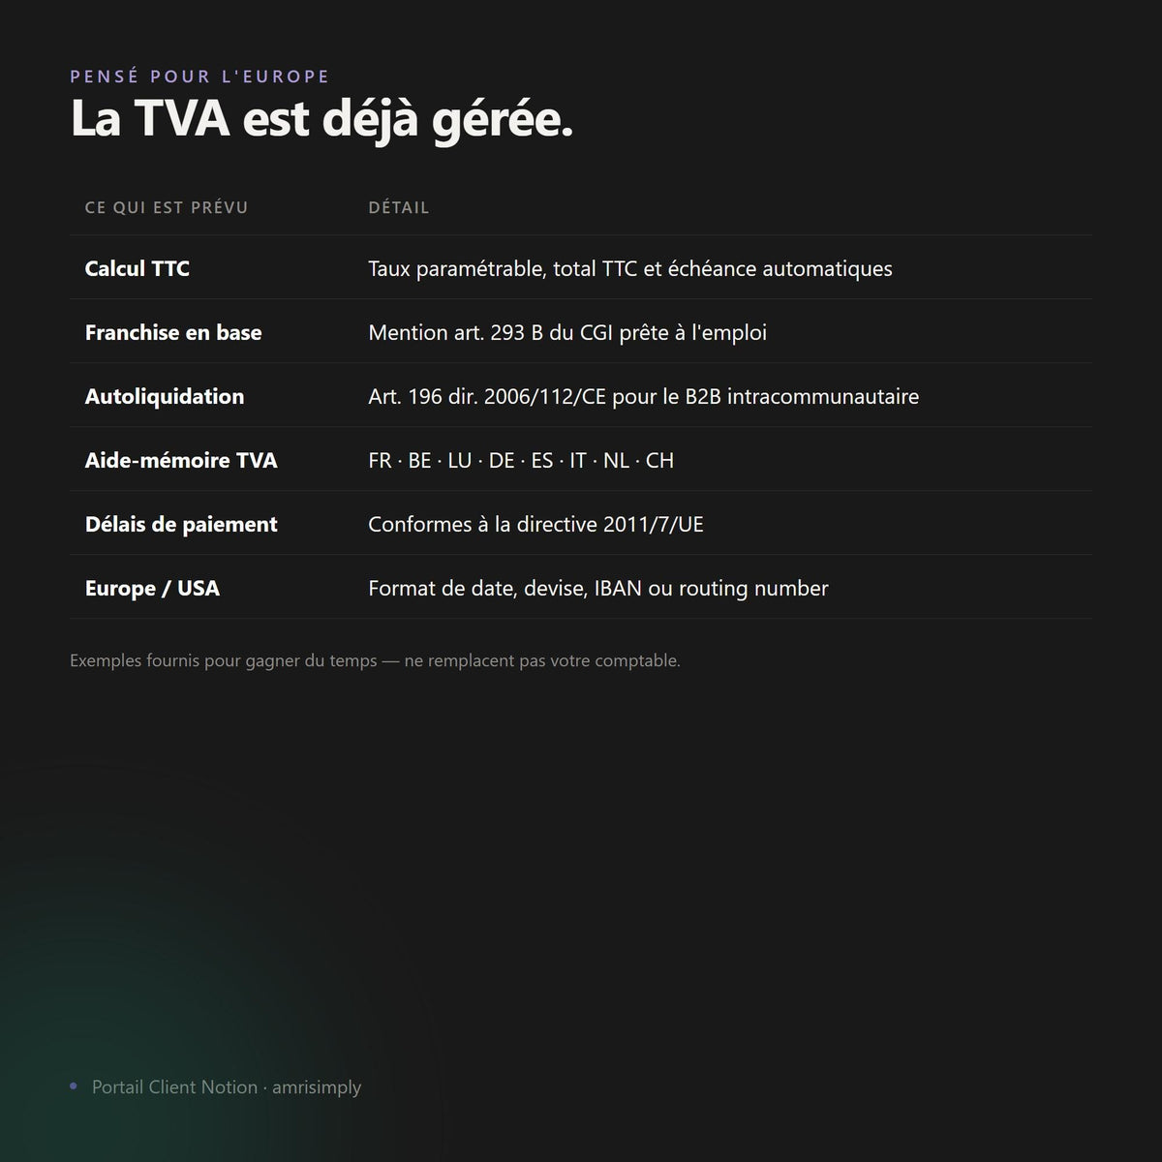The image size is (1162, 1162).
Task: Select the 'Aide-mémoire TVA' row label
Action: (x=181, y=460)
